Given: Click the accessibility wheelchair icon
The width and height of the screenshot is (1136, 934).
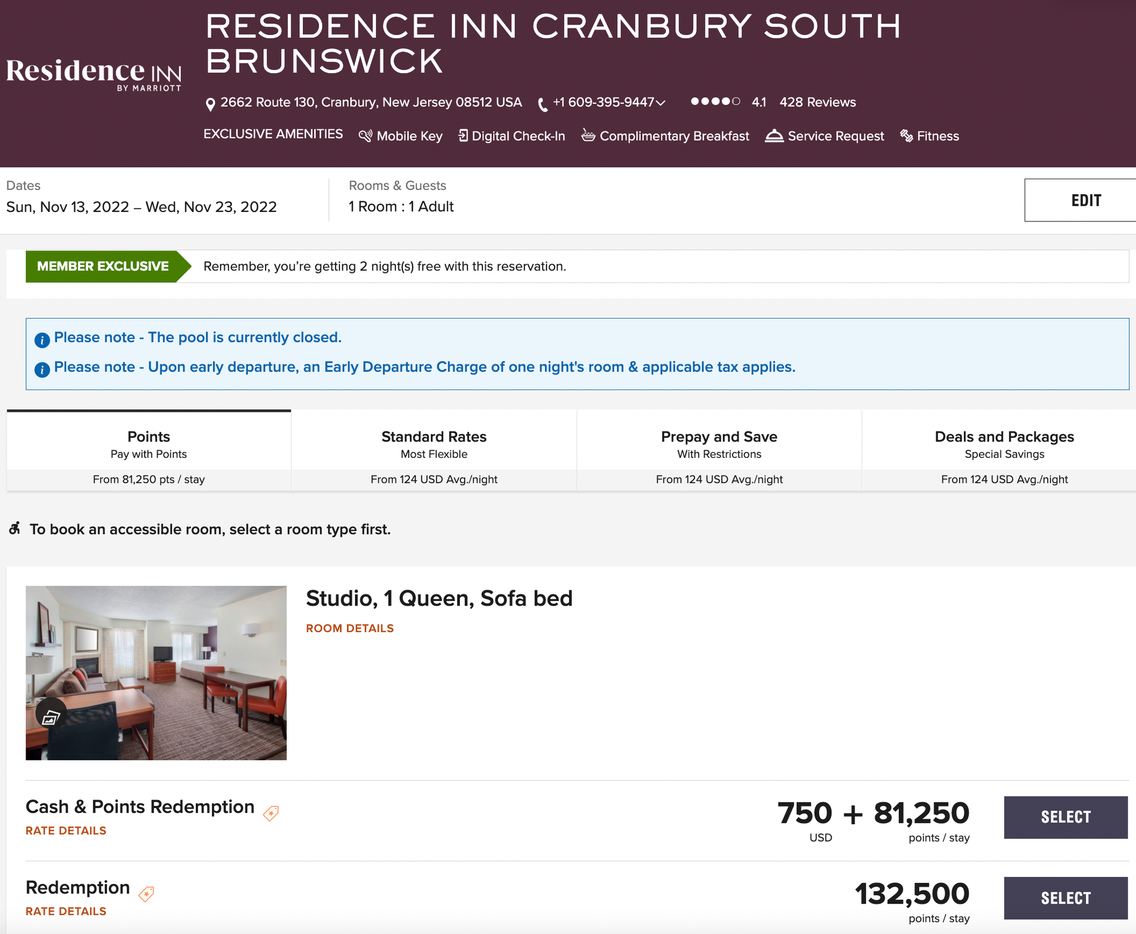Looking at the screenshot, I should (x=16, y=529).
